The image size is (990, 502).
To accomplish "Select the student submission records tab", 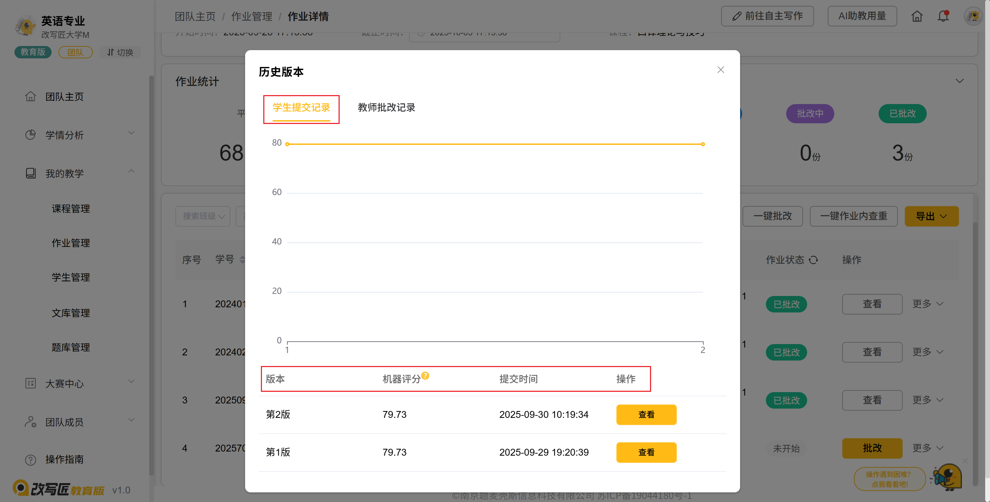I will [x=301, y=107].
